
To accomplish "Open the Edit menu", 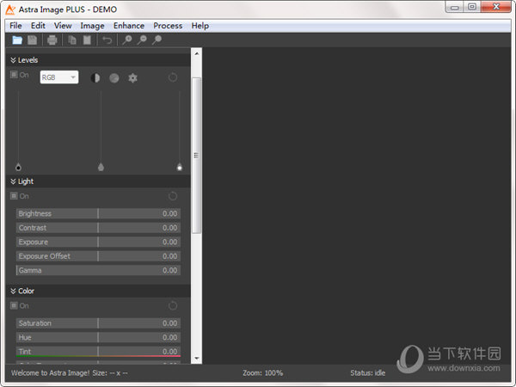I will (x=38, y=26).
